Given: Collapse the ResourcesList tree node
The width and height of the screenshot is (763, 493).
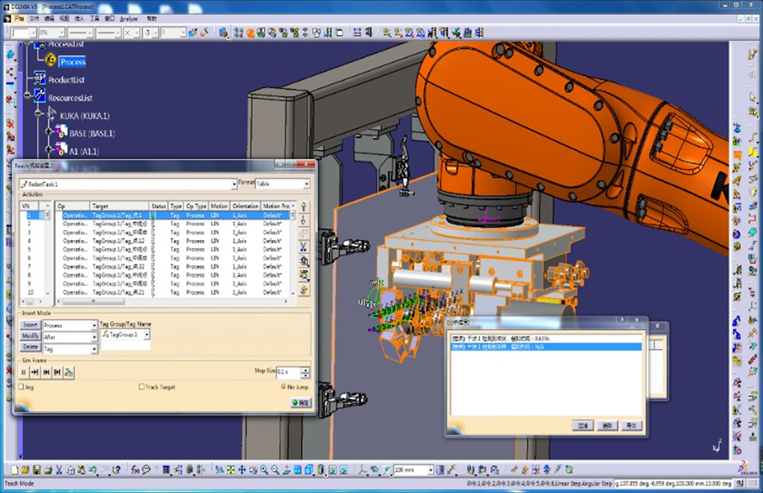Looking at the screenshot, I should click(x=27, y=95).
